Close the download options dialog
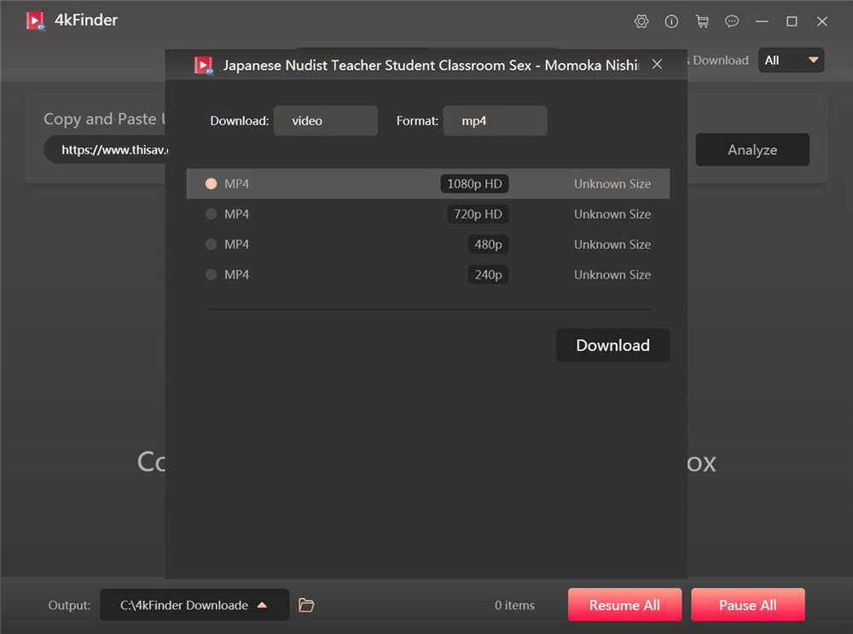The height and width of the screenshot is (634, 853). [x=657, y=64]
